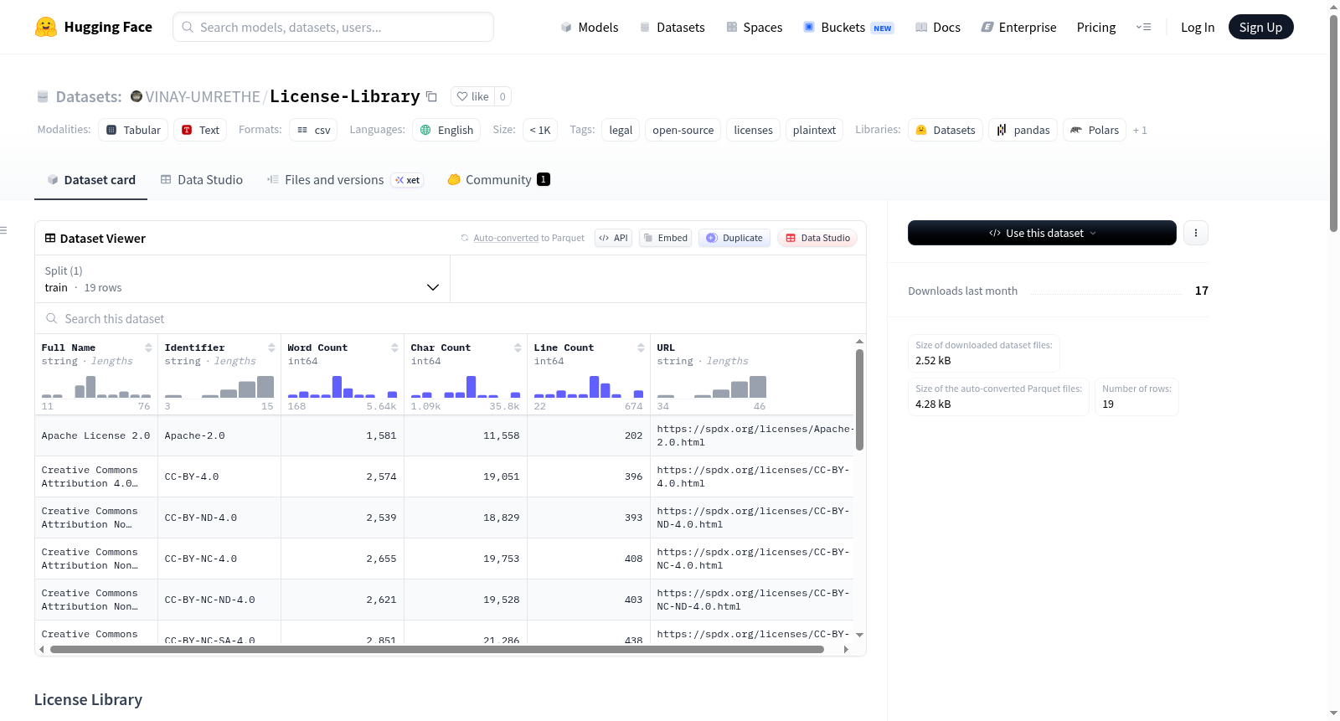Focus the Search this dataset field
This screenshot has width=1340, height=721.
pyautogui.click(x=451, y=318)
